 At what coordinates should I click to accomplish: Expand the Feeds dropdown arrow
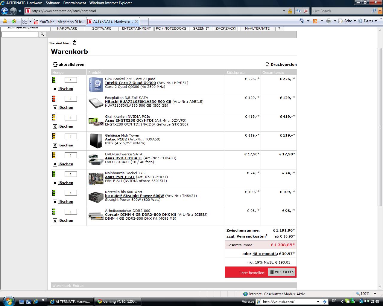click(322, 21)
